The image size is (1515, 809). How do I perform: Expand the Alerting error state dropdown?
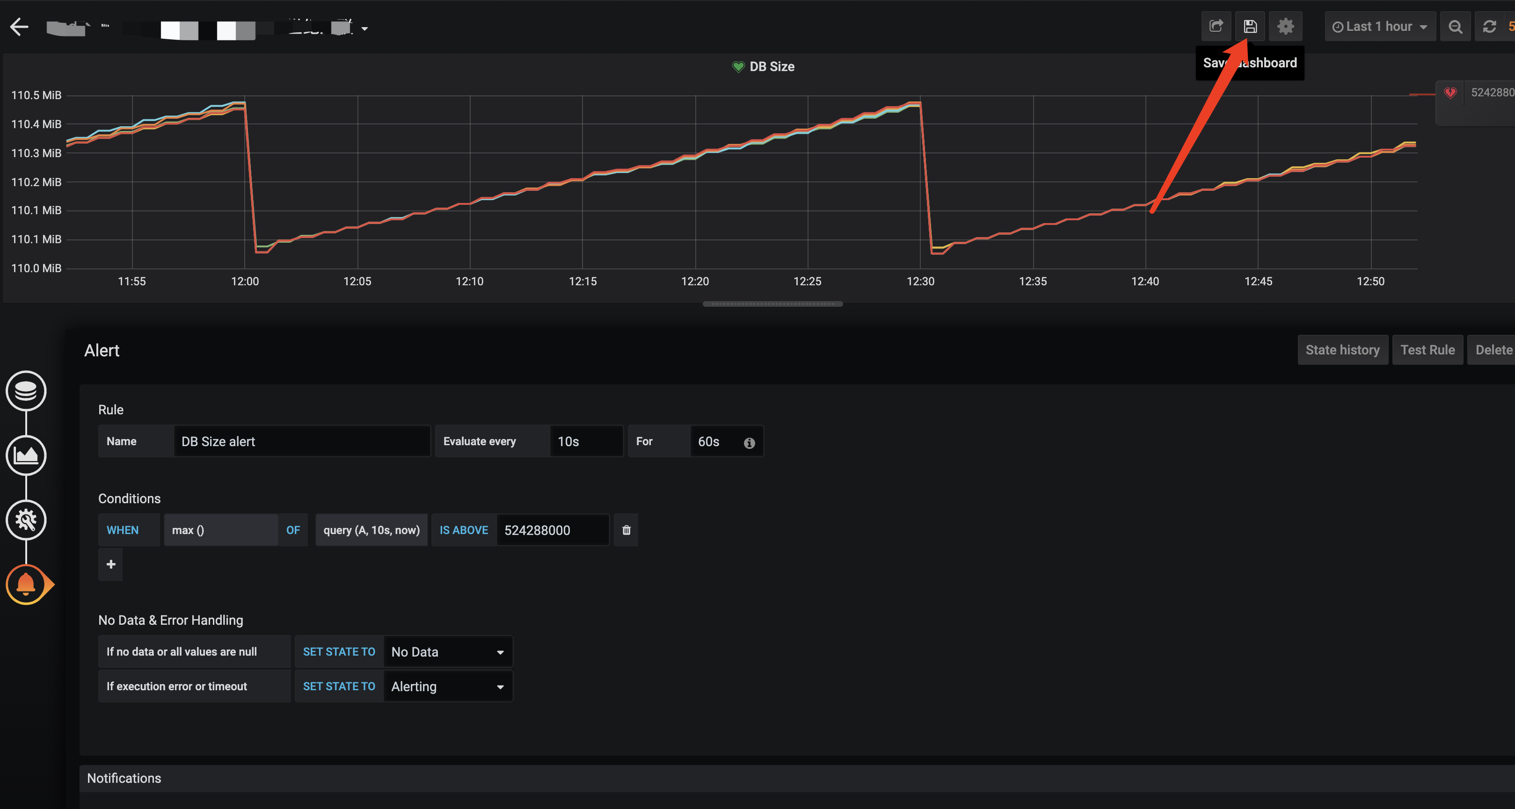448,686
